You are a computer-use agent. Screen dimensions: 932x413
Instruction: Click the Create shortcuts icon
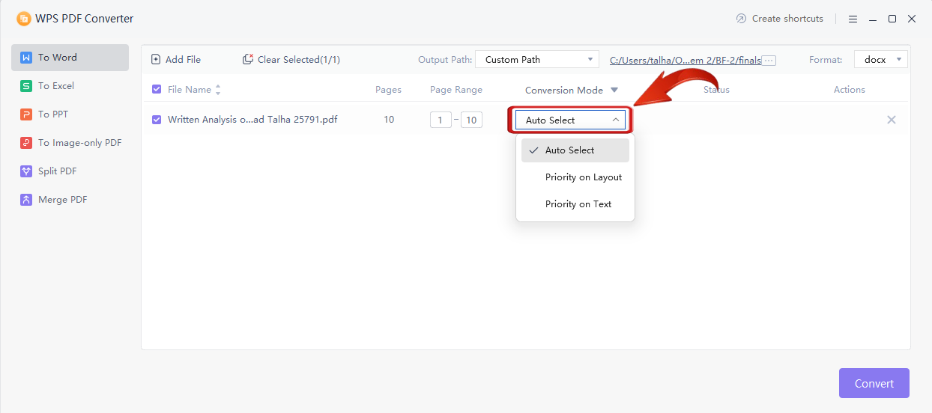coord(742,19)
